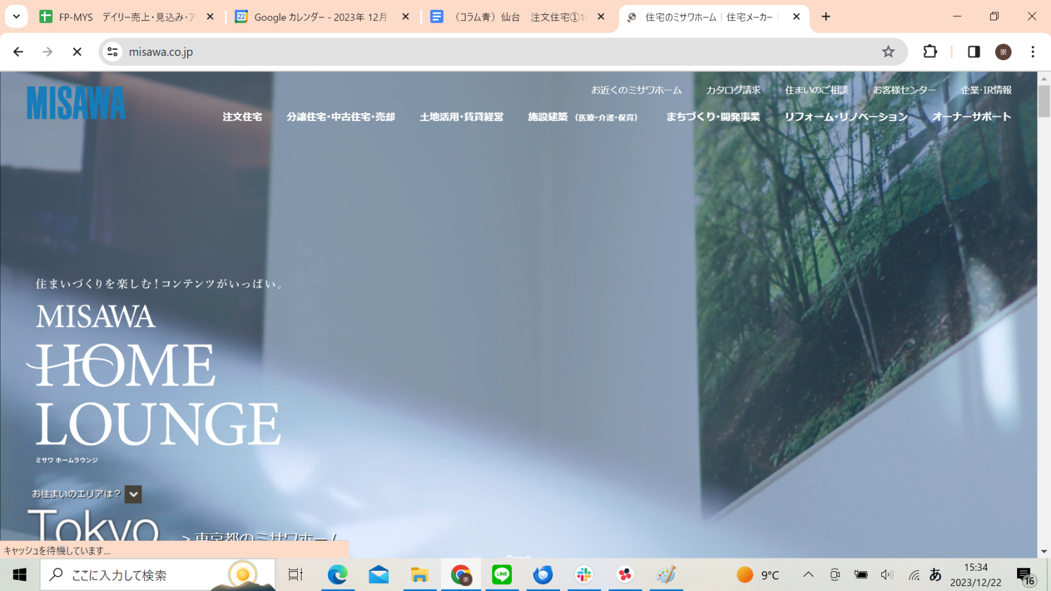Open オーナーサポート menu

click(971, 117)
